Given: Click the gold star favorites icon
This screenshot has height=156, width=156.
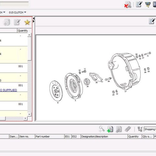Looking at the screenshot, I should pos(27,22).
